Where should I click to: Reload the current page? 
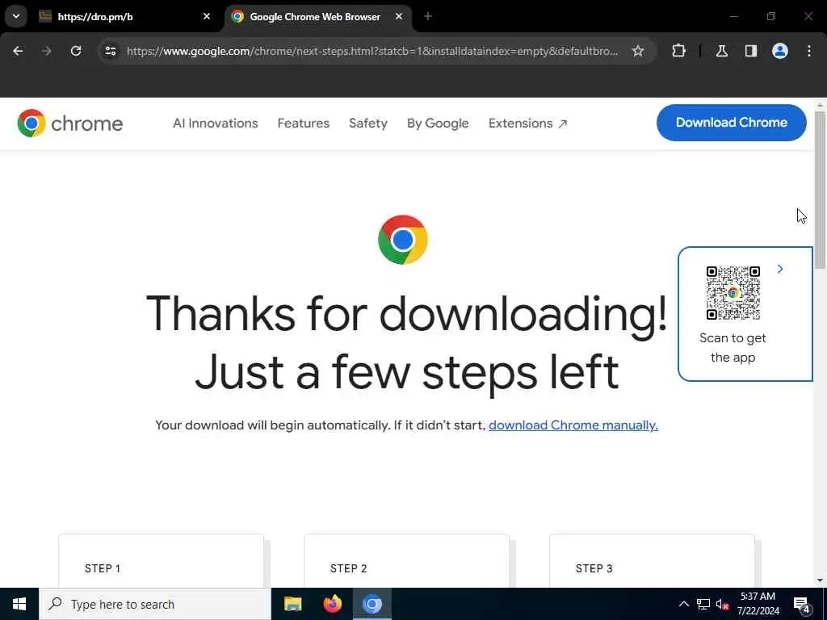(76, 51)
